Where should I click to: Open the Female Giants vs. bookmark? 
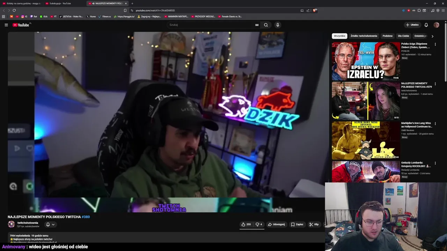tap(230, 16)
